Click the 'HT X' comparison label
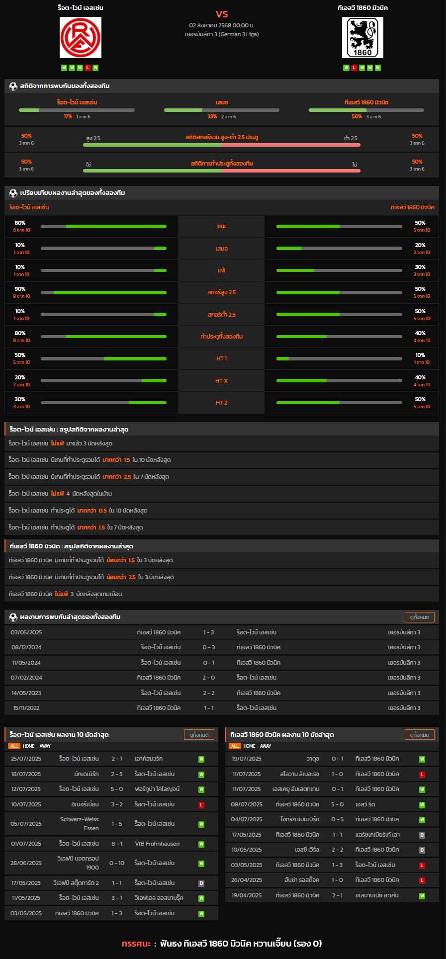The width and height of the screenshot is (446, 959). pyautogui.click(x=222, y=381)
